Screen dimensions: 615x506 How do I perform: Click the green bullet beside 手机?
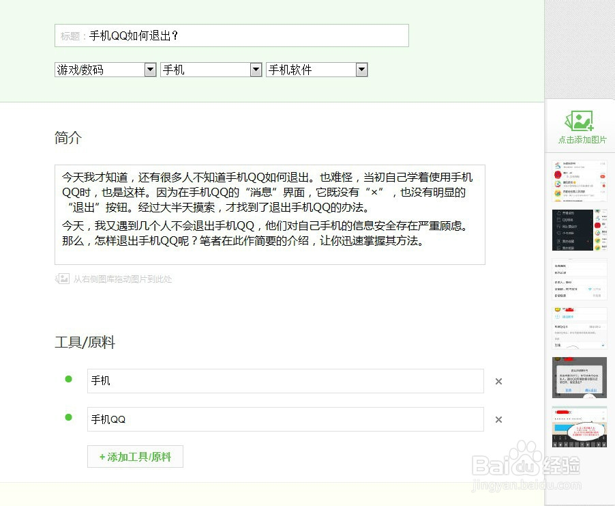click(69, 379)
